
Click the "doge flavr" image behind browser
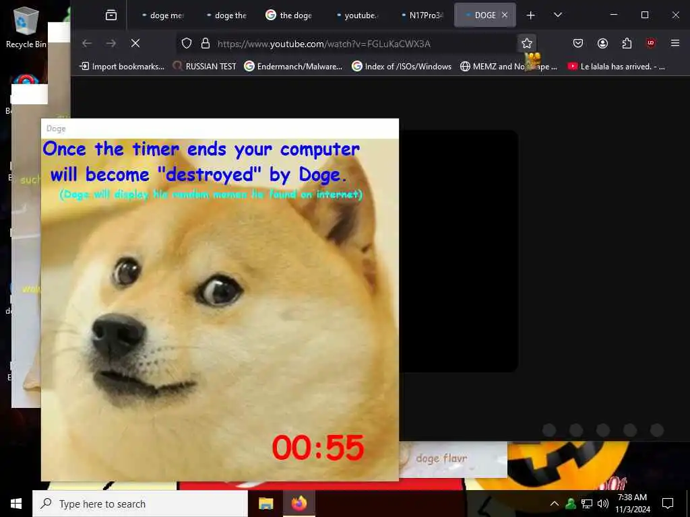pos(453,459)
